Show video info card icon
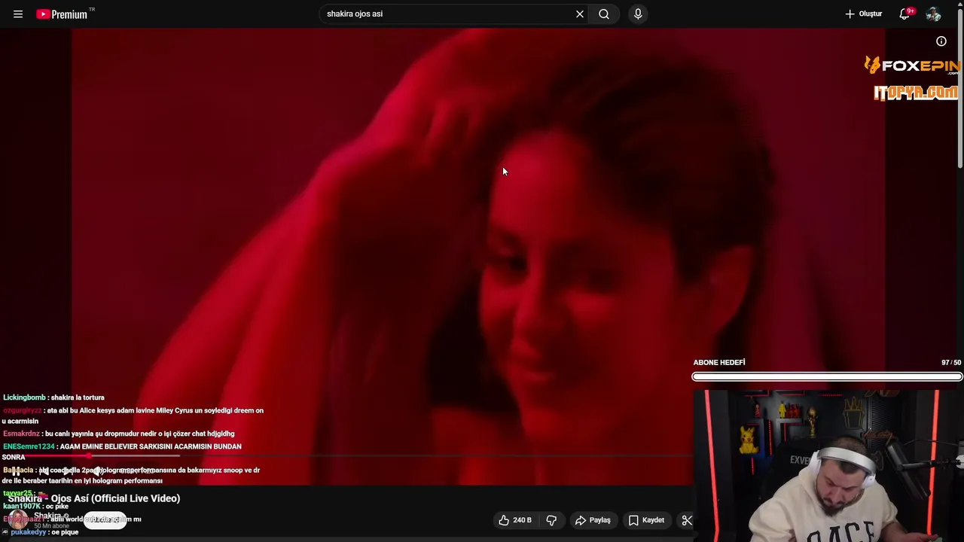Viewport: 964px width, 542px height. [x=941, y=41]
